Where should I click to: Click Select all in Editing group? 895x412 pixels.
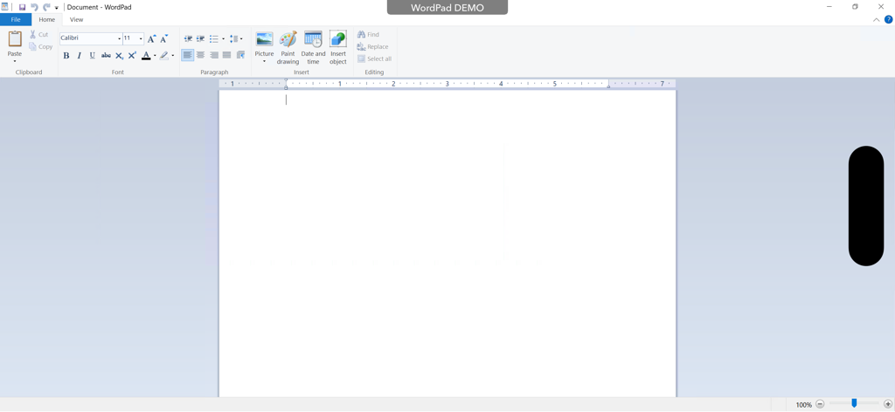(x=374, y=58)
